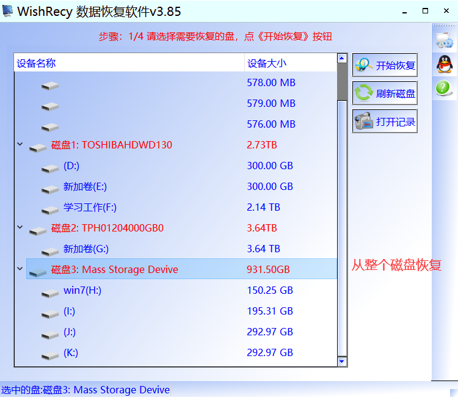Click the drive icon beside 新加卷(E:)
The height and width of the screenshot is (397, 458).
50,189
